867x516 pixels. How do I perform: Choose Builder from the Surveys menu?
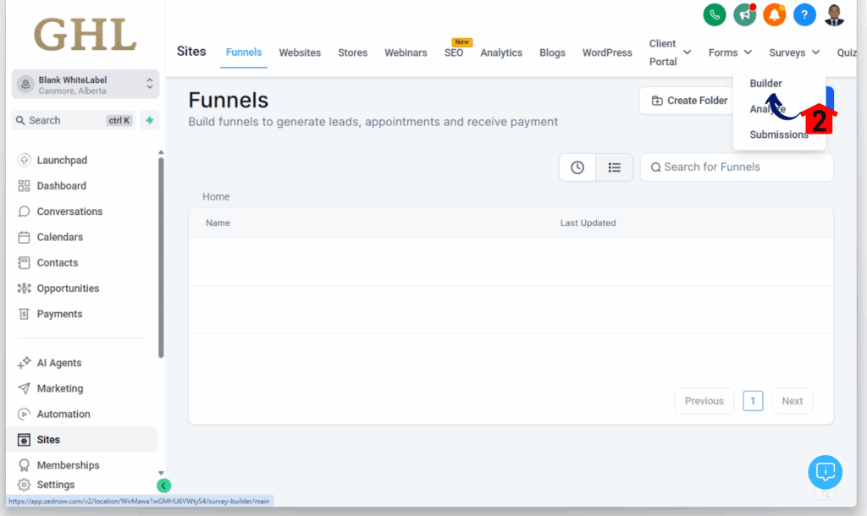click(765, 84)
